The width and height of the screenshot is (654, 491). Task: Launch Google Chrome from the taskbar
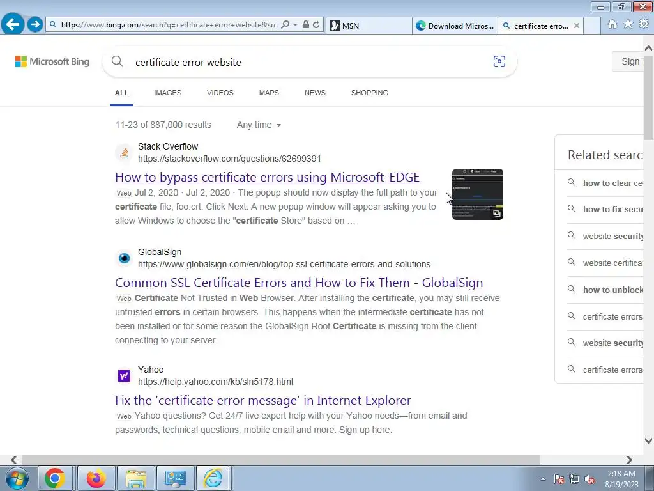[x=55, y=478]
